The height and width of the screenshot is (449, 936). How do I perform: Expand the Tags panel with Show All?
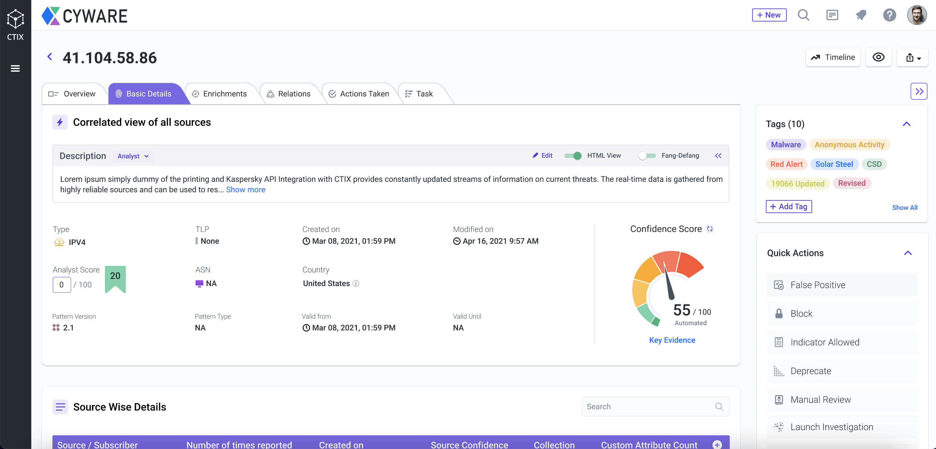click(905, 207)
